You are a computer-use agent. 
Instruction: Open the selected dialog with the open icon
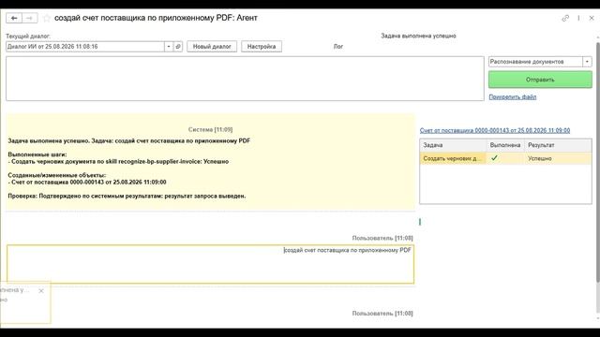178,46
